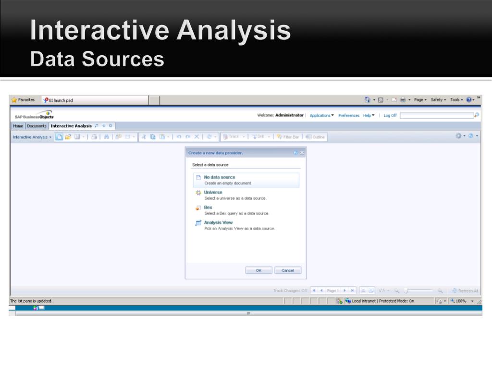The height and width of the screenshot is (369, 492).
Task: Create a new document with the New icon
Action: tap(59, 137)
